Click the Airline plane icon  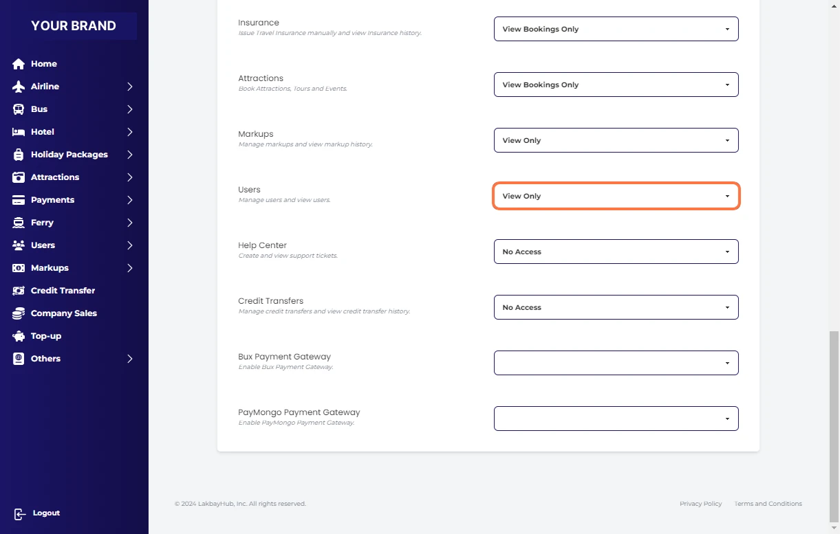click(19, 87)
